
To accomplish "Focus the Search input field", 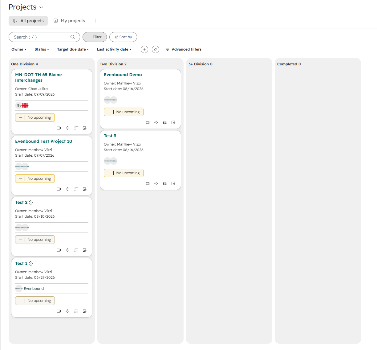I will tap(44, 37).
